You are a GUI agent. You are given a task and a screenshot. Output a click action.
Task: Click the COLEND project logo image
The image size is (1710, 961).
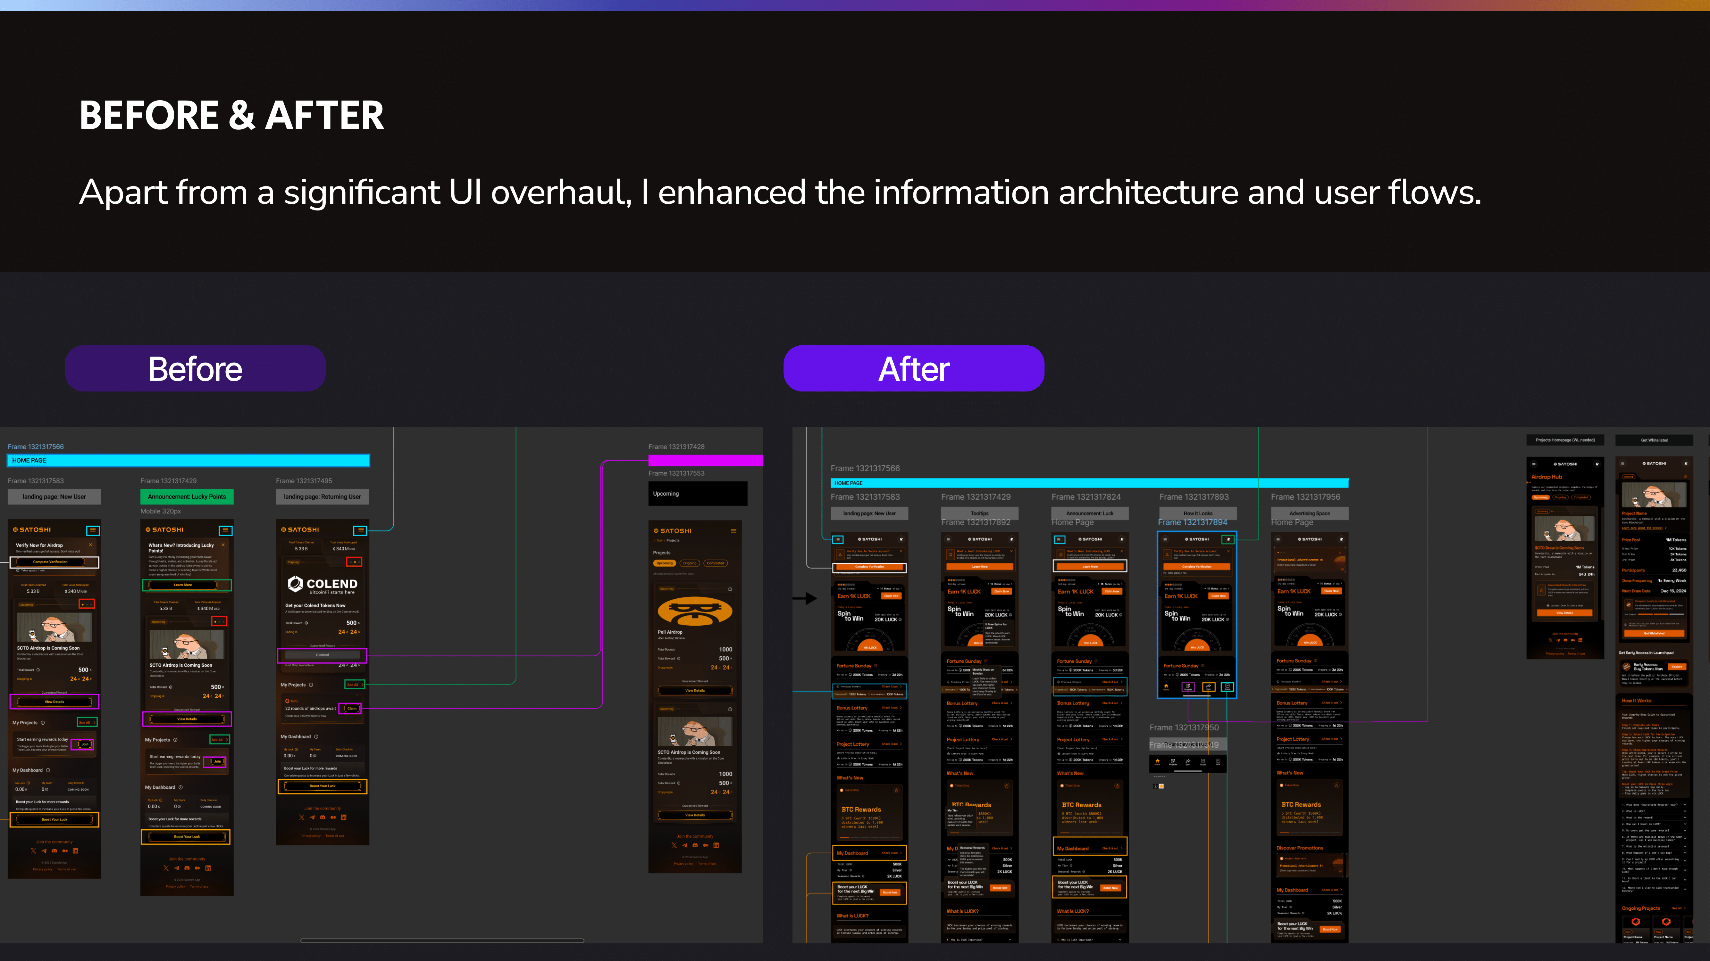point(323,584)
